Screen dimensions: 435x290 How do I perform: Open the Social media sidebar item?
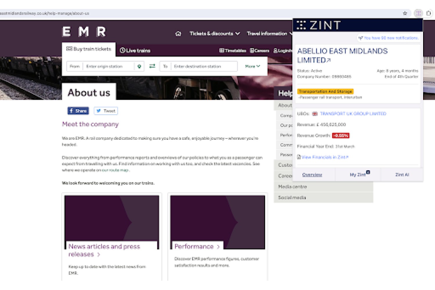323,197
